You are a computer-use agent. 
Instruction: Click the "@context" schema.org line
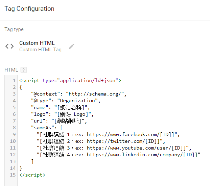pyautogui.click(x=78, y=94)
